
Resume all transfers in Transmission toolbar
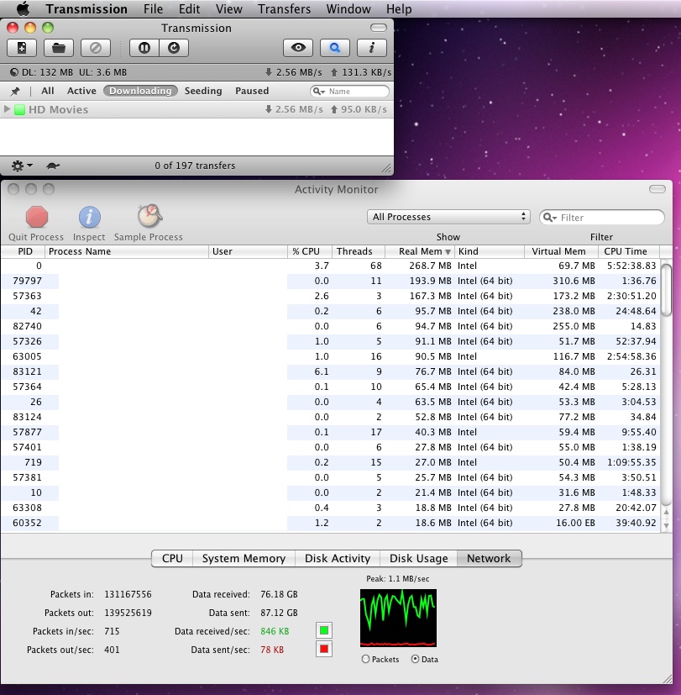[x=174, y=48]
